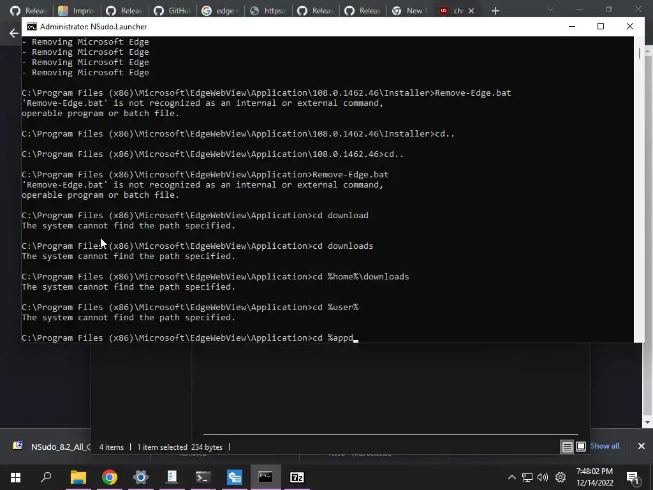653x490 pixels.
Task: Select the active Command Prompt taskbar icon
Action: [265, 477]
